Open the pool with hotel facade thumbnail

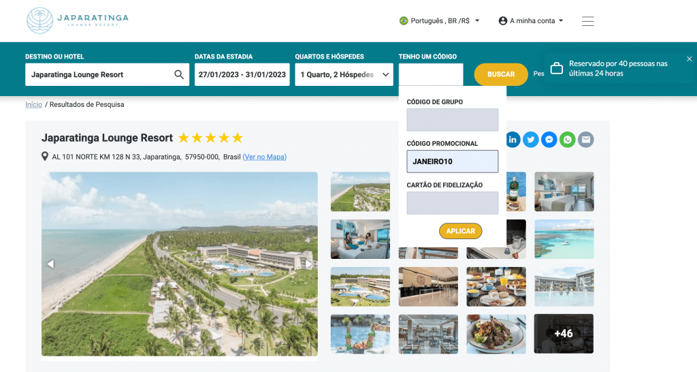coord(564,287)
